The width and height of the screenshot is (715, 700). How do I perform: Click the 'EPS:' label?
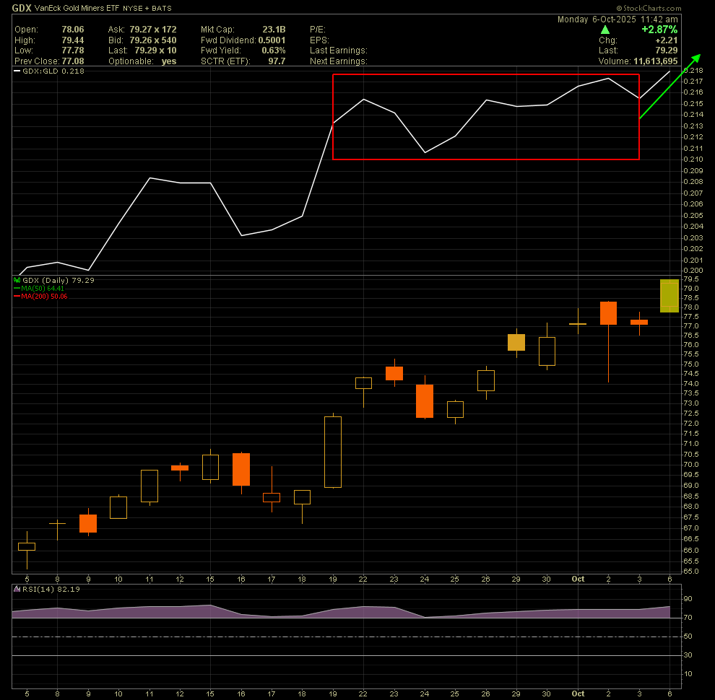(x=319, y=40)
